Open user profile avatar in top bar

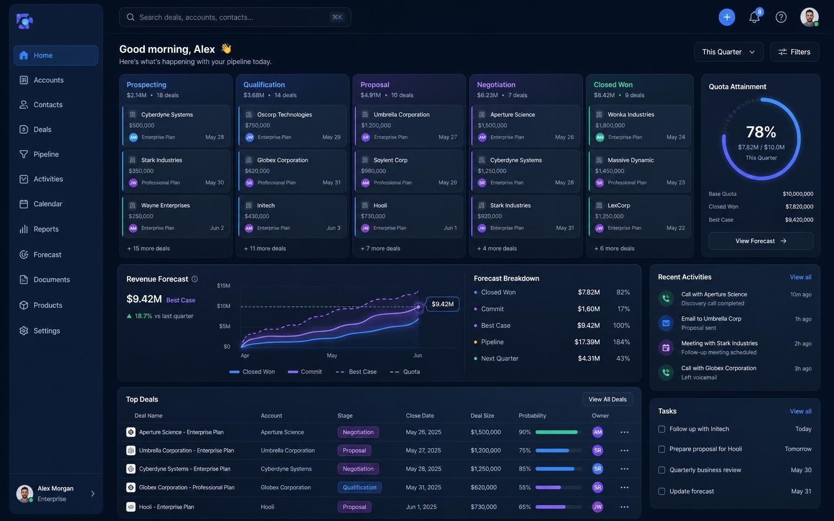(809, 17)
